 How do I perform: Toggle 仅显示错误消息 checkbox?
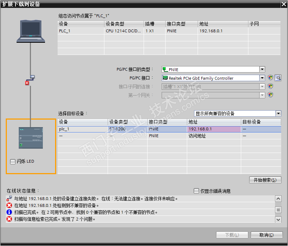196,191
